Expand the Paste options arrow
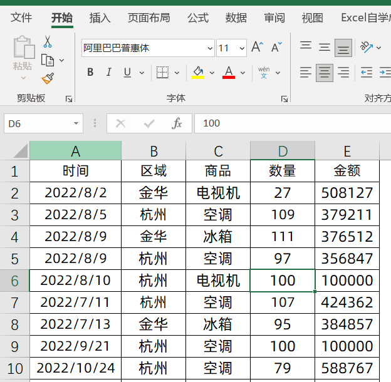Screen dimensions: 391x382 (23, 78)
